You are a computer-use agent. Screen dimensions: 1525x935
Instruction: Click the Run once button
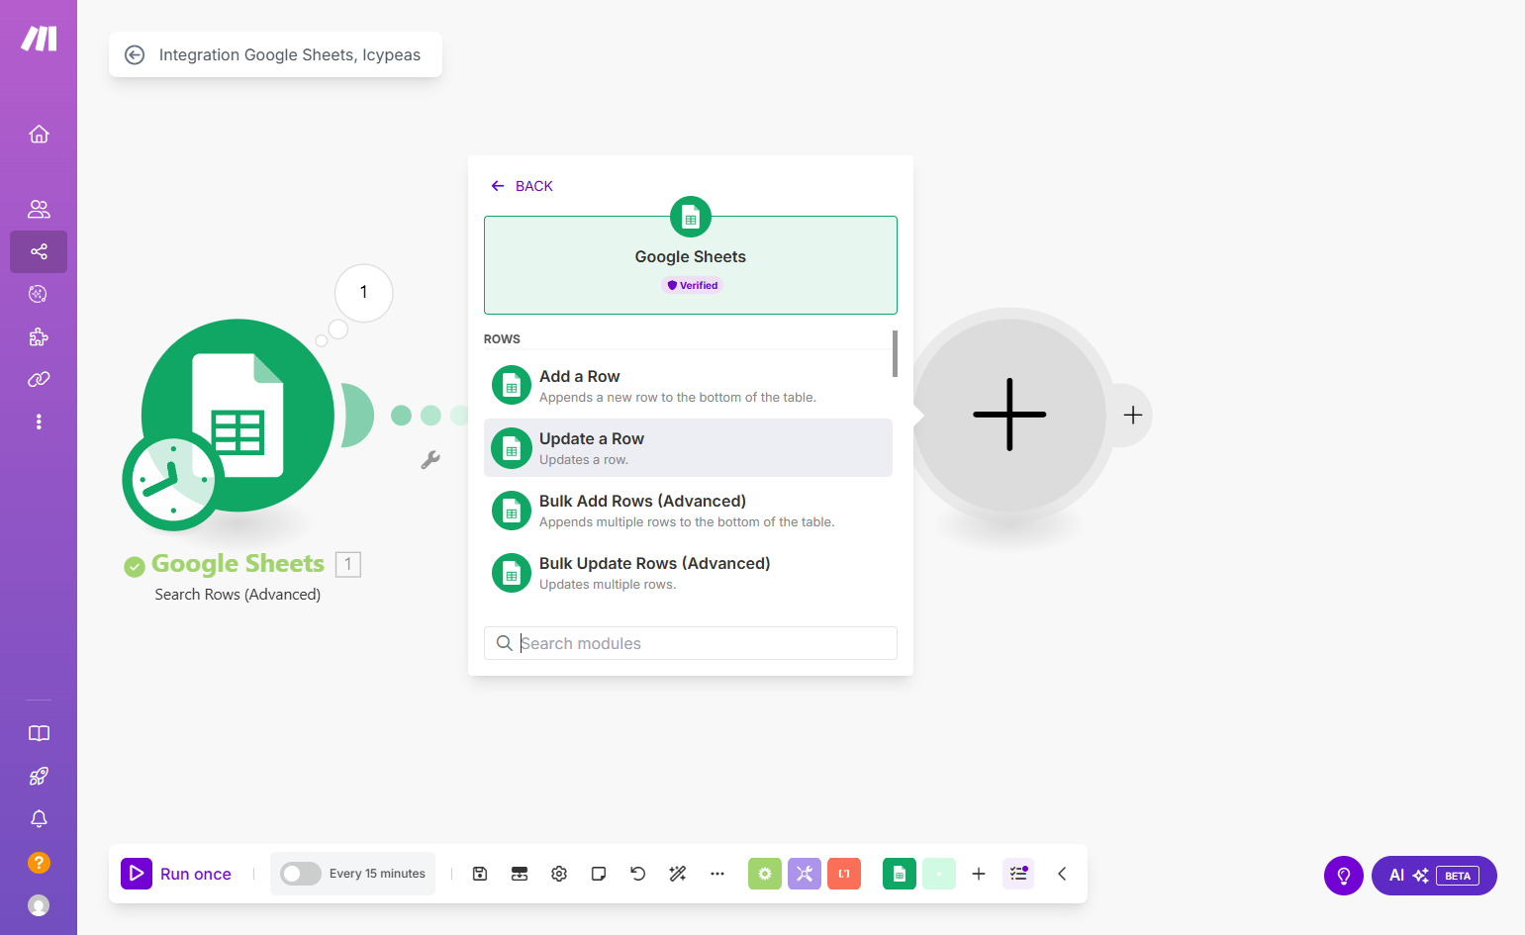coord(177,874)
